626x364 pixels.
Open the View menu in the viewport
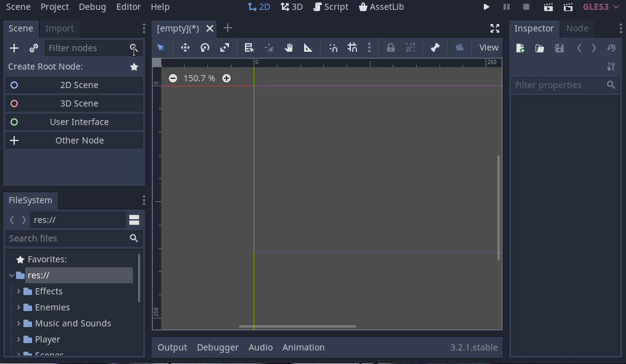[488, 47]
